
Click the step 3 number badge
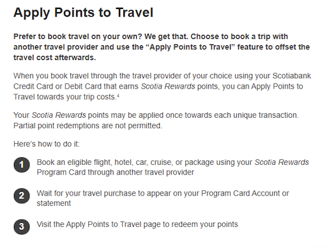coord(22,227)
